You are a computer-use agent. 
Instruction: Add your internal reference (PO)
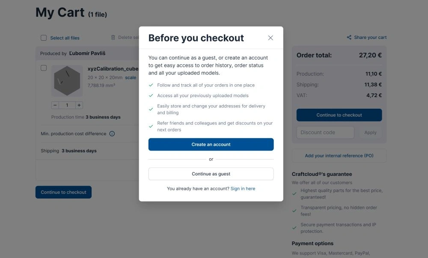tap(339, 156)
